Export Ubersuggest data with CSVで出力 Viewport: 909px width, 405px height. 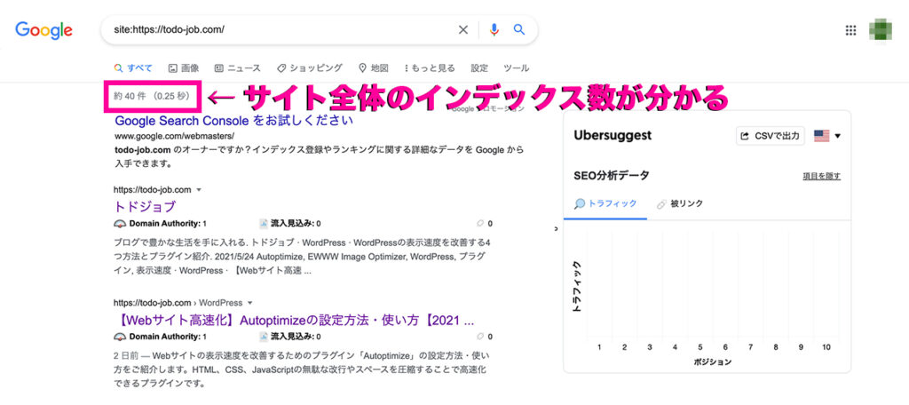click(771, 137)
